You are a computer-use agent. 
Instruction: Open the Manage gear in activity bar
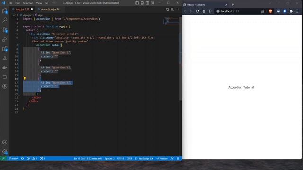[x=5, y=152]
